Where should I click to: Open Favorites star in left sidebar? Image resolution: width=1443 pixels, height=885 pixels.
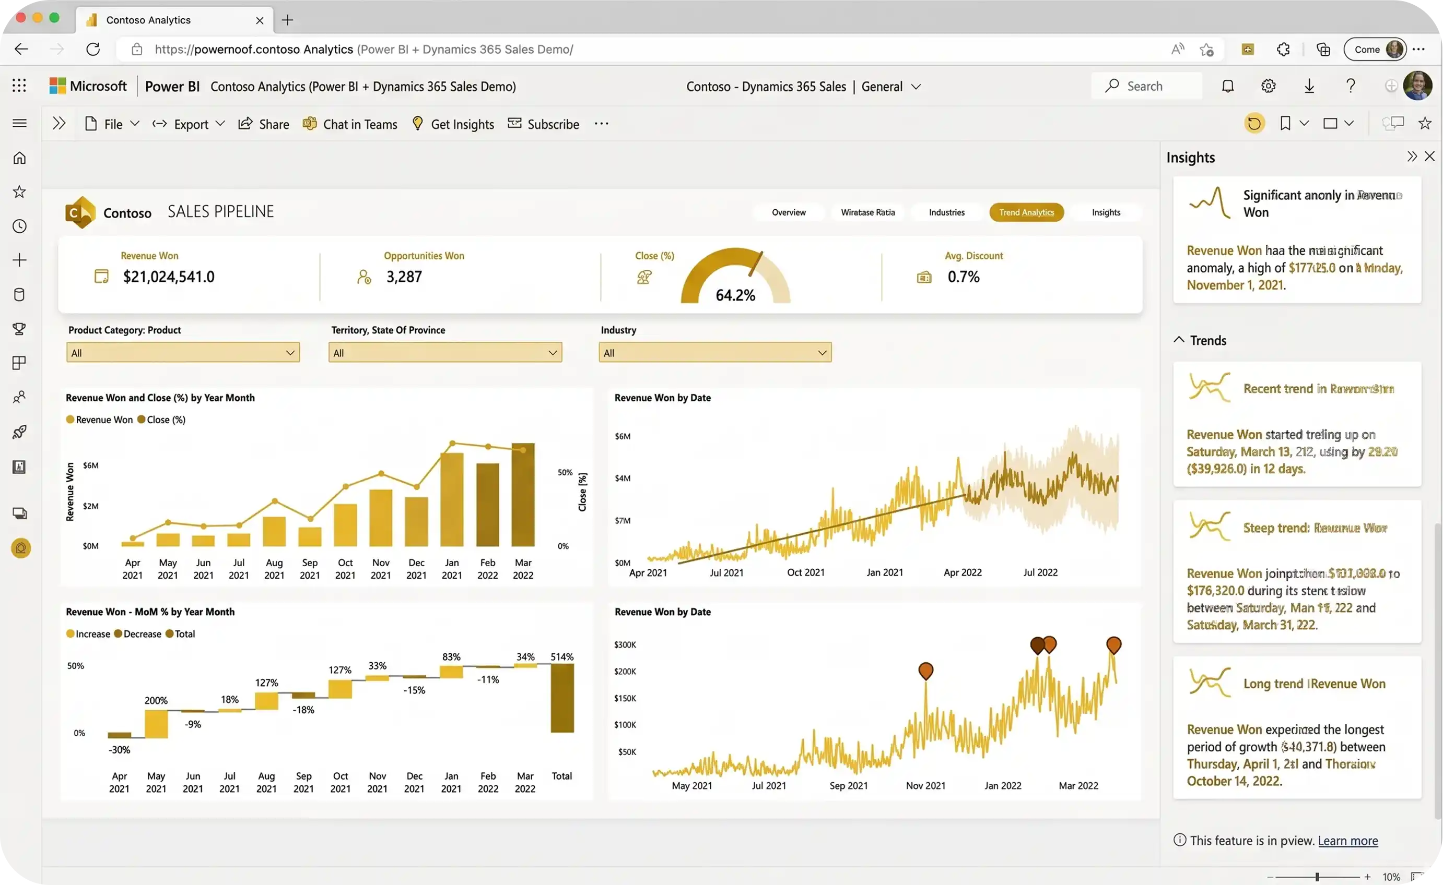pos(19,192)
